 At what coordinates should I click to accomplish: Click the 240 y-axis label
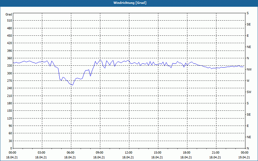(9, 88)
